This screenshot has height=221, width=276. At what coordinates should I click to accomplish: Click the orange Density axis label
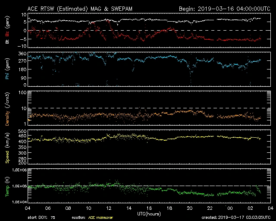(6, 112)
